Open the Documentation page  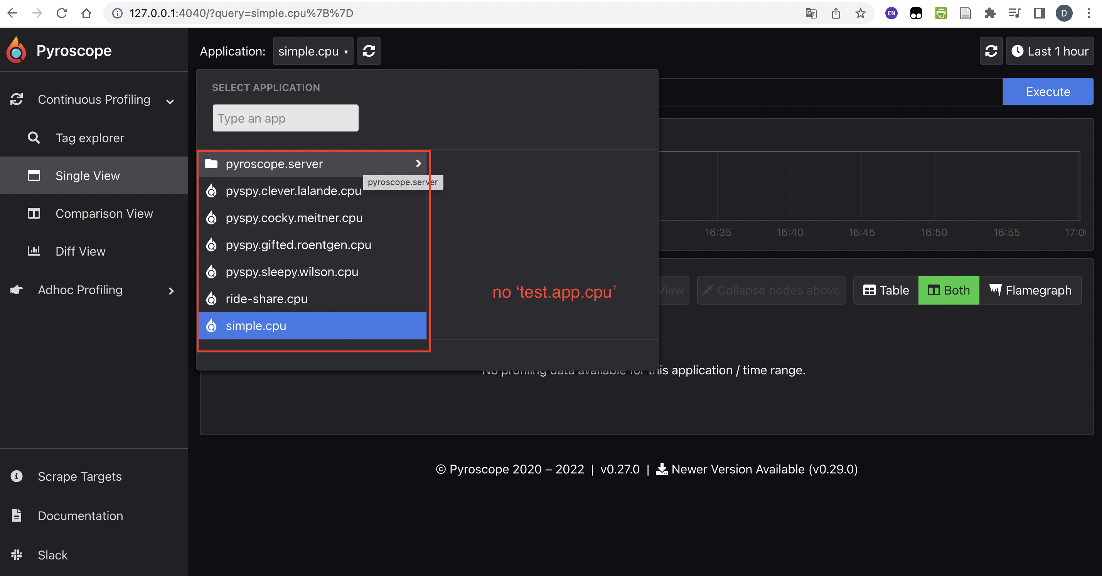coord(81,516)
